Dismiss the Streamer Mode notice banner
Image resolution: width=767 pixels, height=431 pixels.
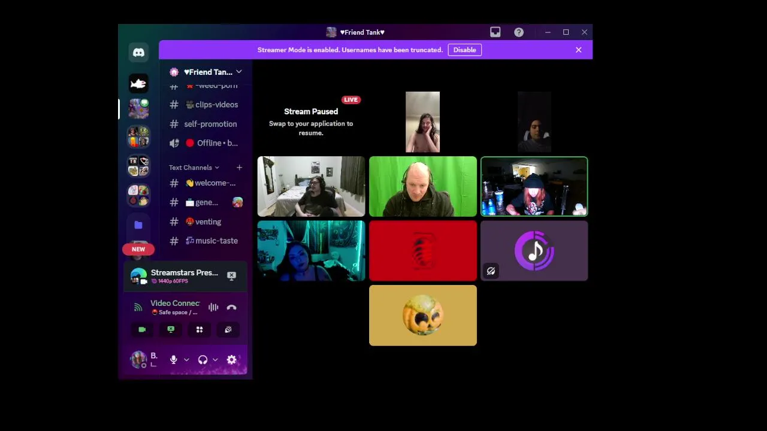point(579,50)
